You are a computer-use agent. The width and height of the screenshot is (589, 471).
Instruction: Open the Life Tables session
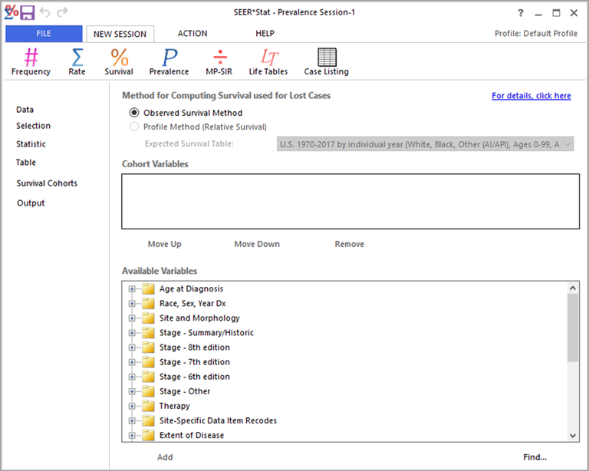[x=268, y=61]
